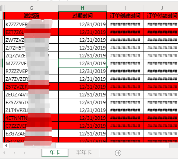Viewport: 178px width, 160px height.
Task: Click the 激活码 header cell
Action: tap(31, 16)
